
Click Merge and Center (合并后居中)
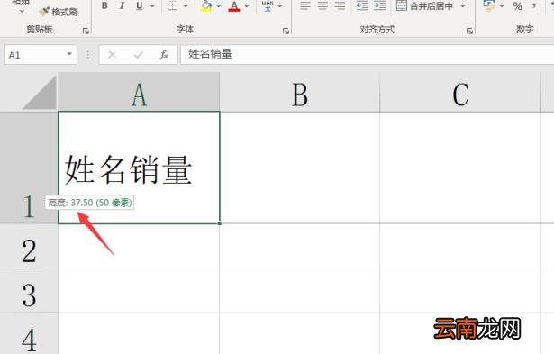(424, 5)
